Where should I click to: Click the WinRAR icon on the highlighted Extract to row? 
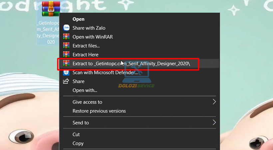[66, 63]
